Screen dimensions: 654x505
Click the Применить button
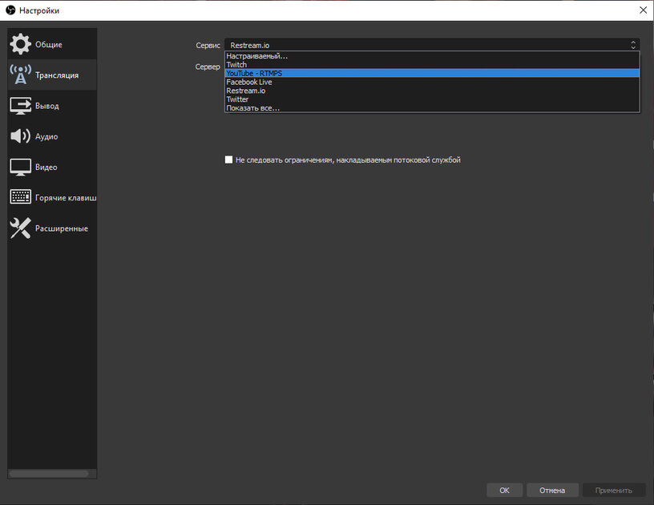tap(614, 491)
